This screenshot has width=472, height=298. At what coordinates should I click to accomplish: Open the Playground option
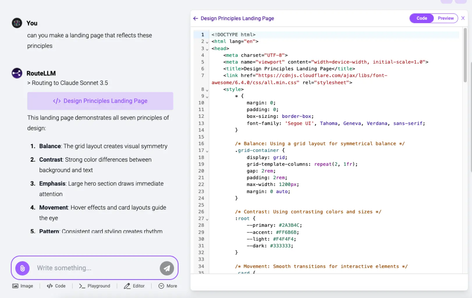(95, 286)
